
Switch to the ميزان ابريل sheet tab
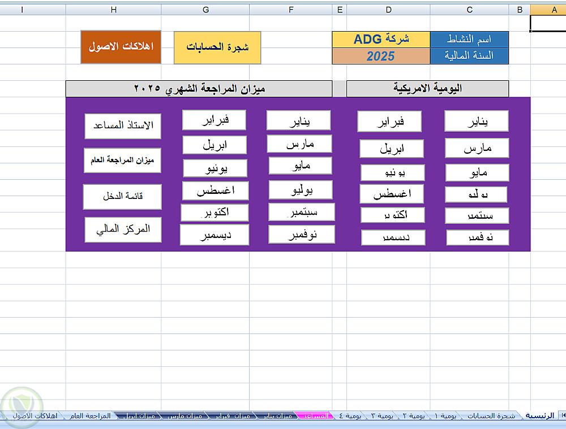point(139,415)
